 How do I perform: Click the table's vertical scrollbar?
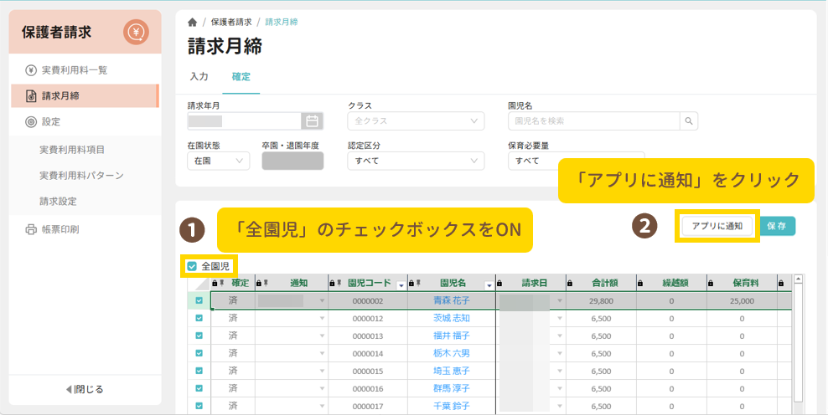click(x=798, y=343)
